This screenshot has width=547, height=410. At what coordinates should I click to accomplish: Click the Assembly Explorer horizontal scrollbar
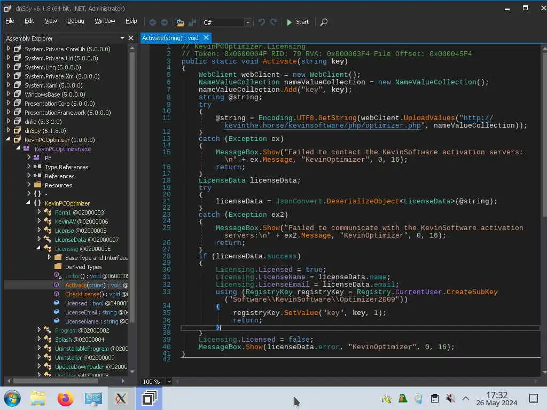click(56, 381)
